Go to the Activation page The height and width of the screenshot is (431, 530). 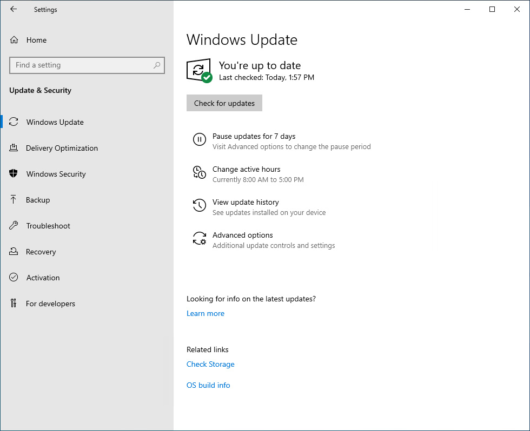click(43, 278)
